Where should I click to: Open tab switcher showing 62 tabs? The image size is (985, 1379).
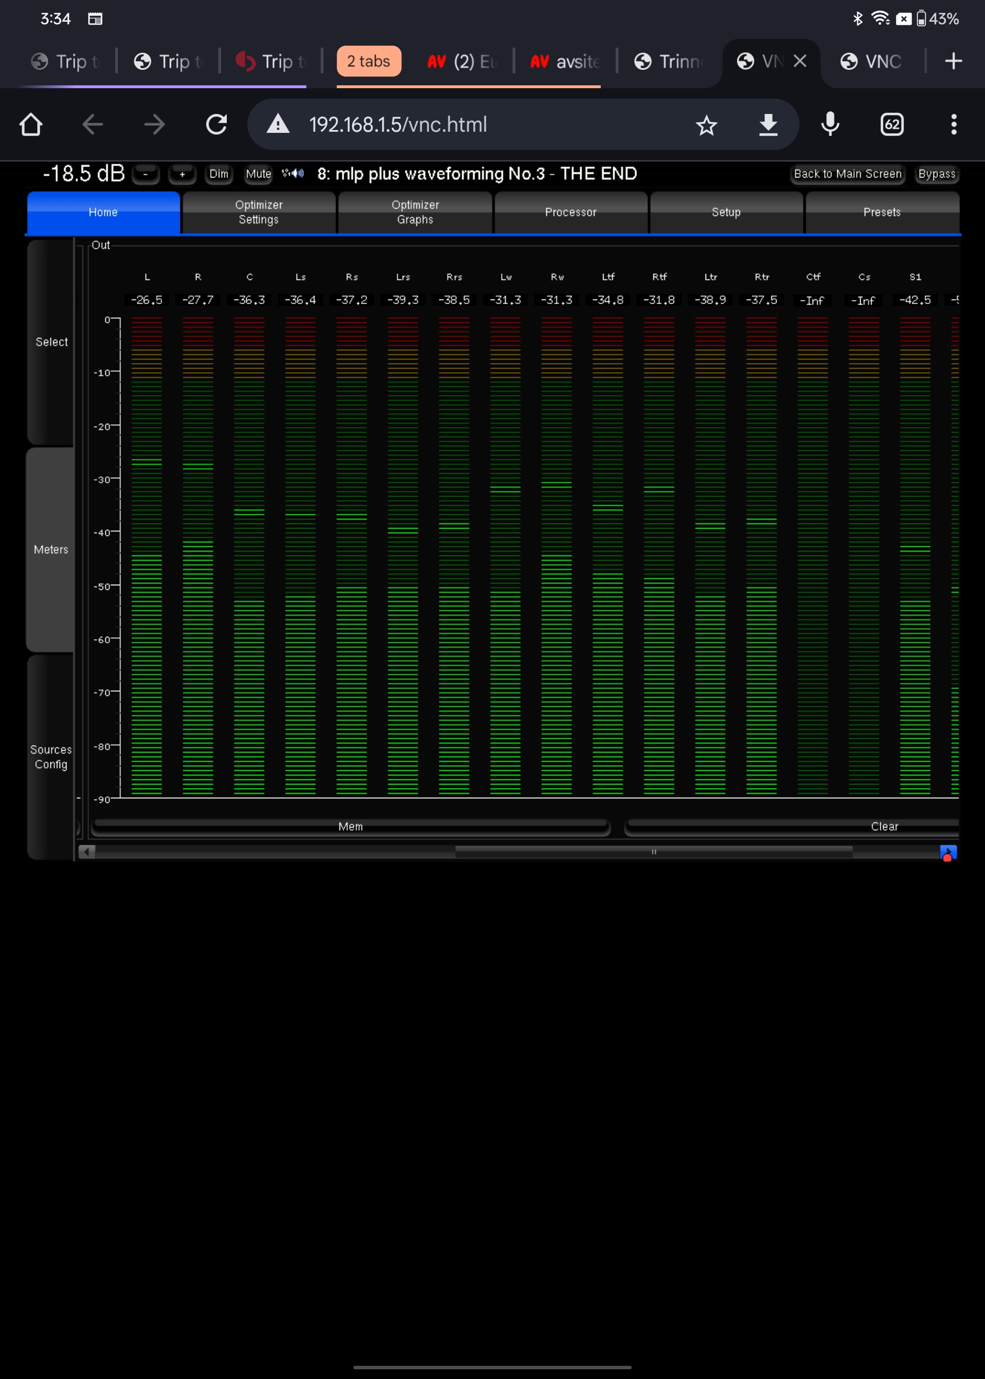pos(892,124)
